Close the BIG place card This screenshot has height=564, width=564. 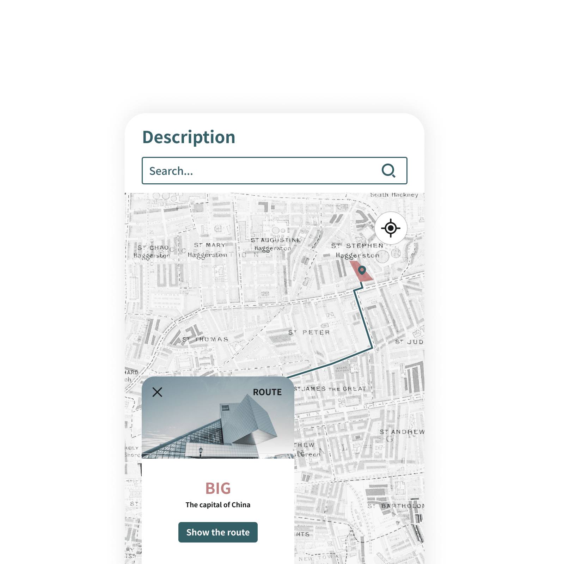coord(157,392)
